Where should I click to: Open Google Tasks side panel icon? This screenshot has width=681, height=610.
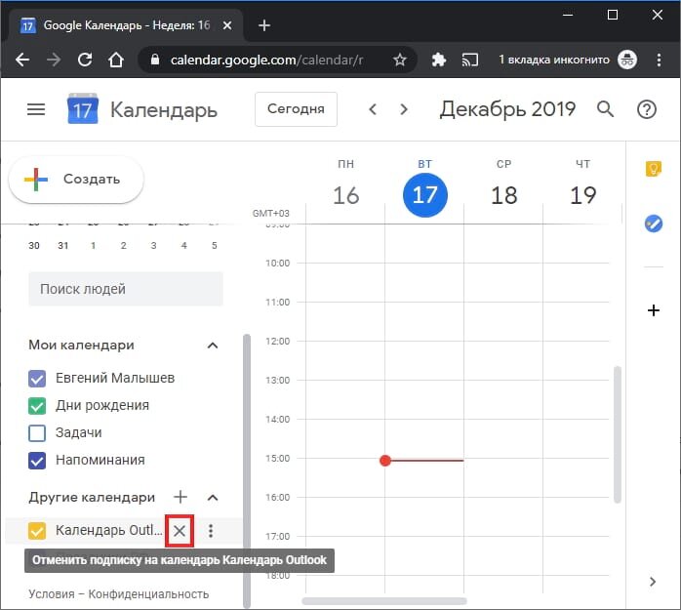click(x=654, y=224)
